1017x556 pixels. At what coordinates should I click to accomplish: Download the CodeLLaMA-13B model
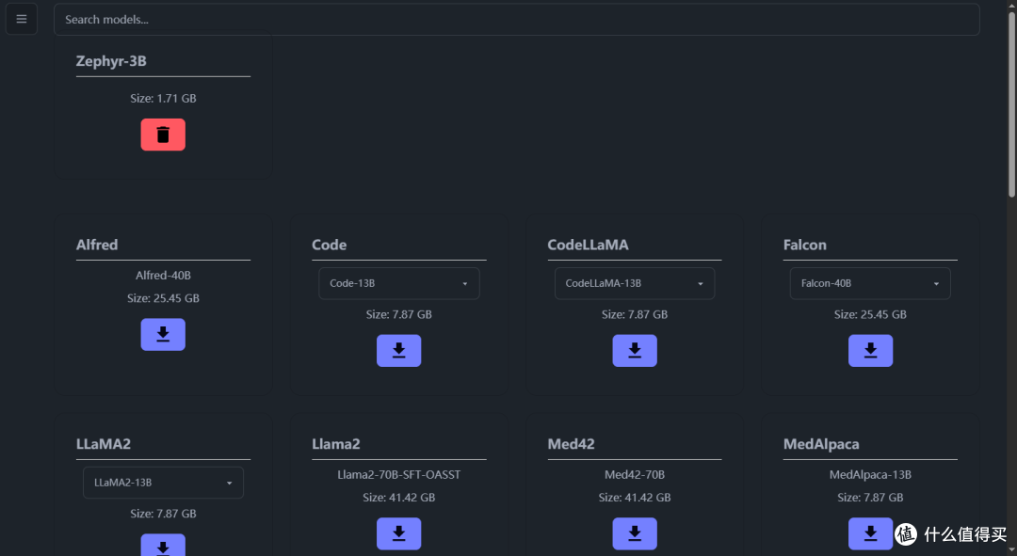[x=635, y=351]
